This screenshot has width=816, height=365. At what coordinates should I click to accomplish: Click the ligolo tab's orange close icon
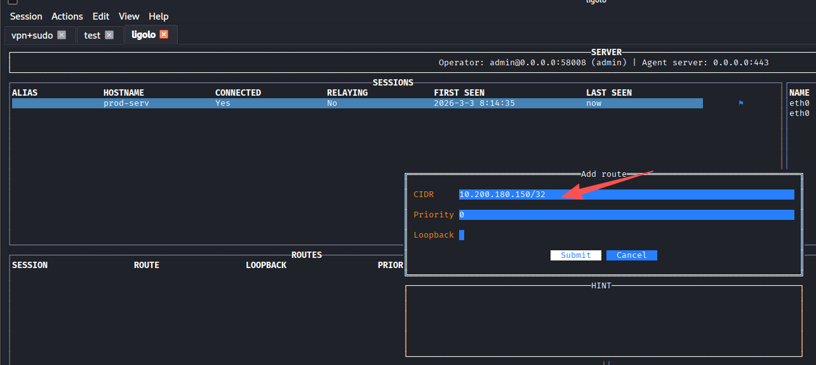click(x=164, y=35)
